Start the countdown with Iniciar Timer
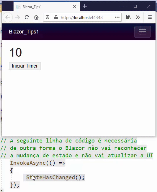 tap(24, 66)
